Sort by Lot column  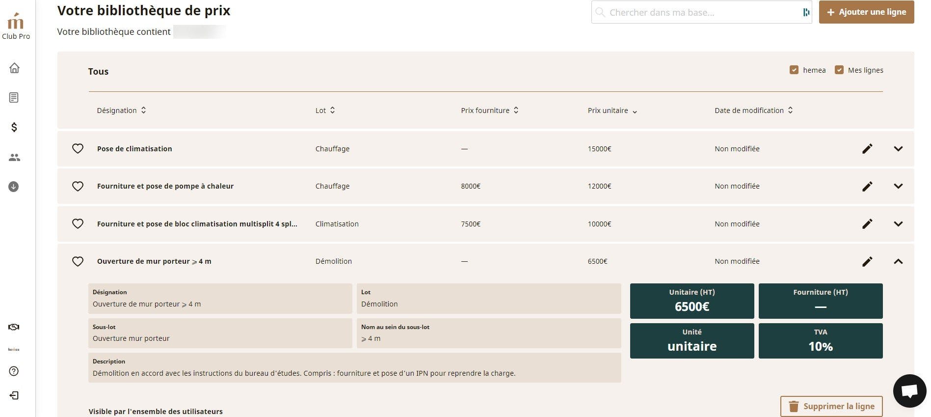(x=325, y=111)
